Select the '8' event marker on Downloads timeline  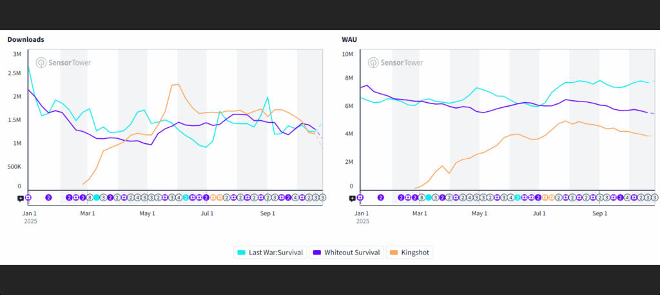point(90,197)
